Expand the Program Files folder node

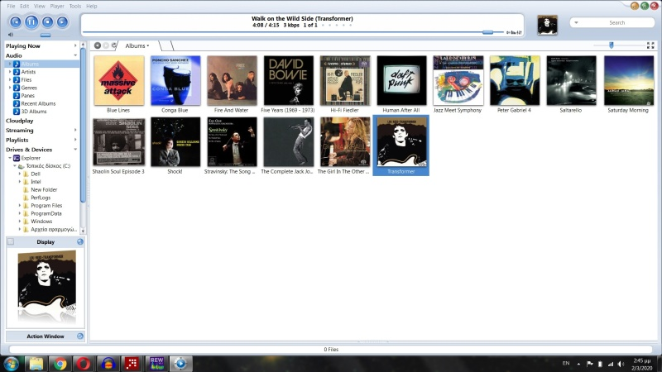(19, 205)
